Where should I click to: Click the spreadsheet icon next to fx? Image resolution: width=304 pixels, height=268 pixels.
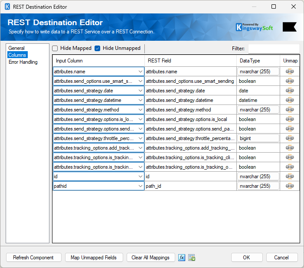192,258
